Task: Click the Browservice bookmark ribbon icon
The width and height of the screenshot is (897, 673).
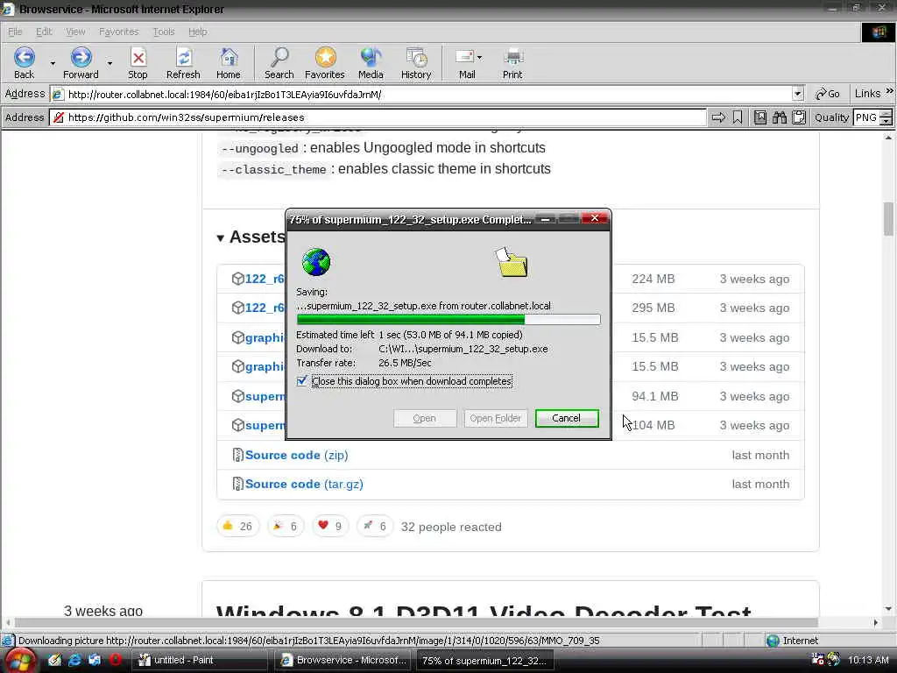Action: (x=738, y=117)
